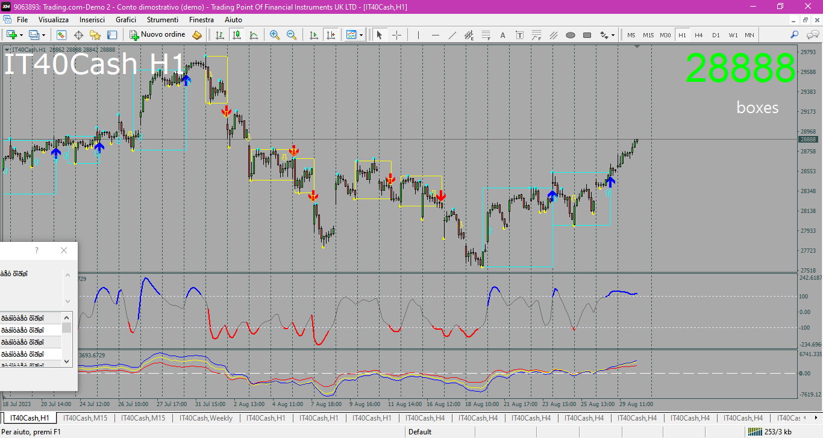
Task: Open the Inserisci menu
Action: (92, 20)
